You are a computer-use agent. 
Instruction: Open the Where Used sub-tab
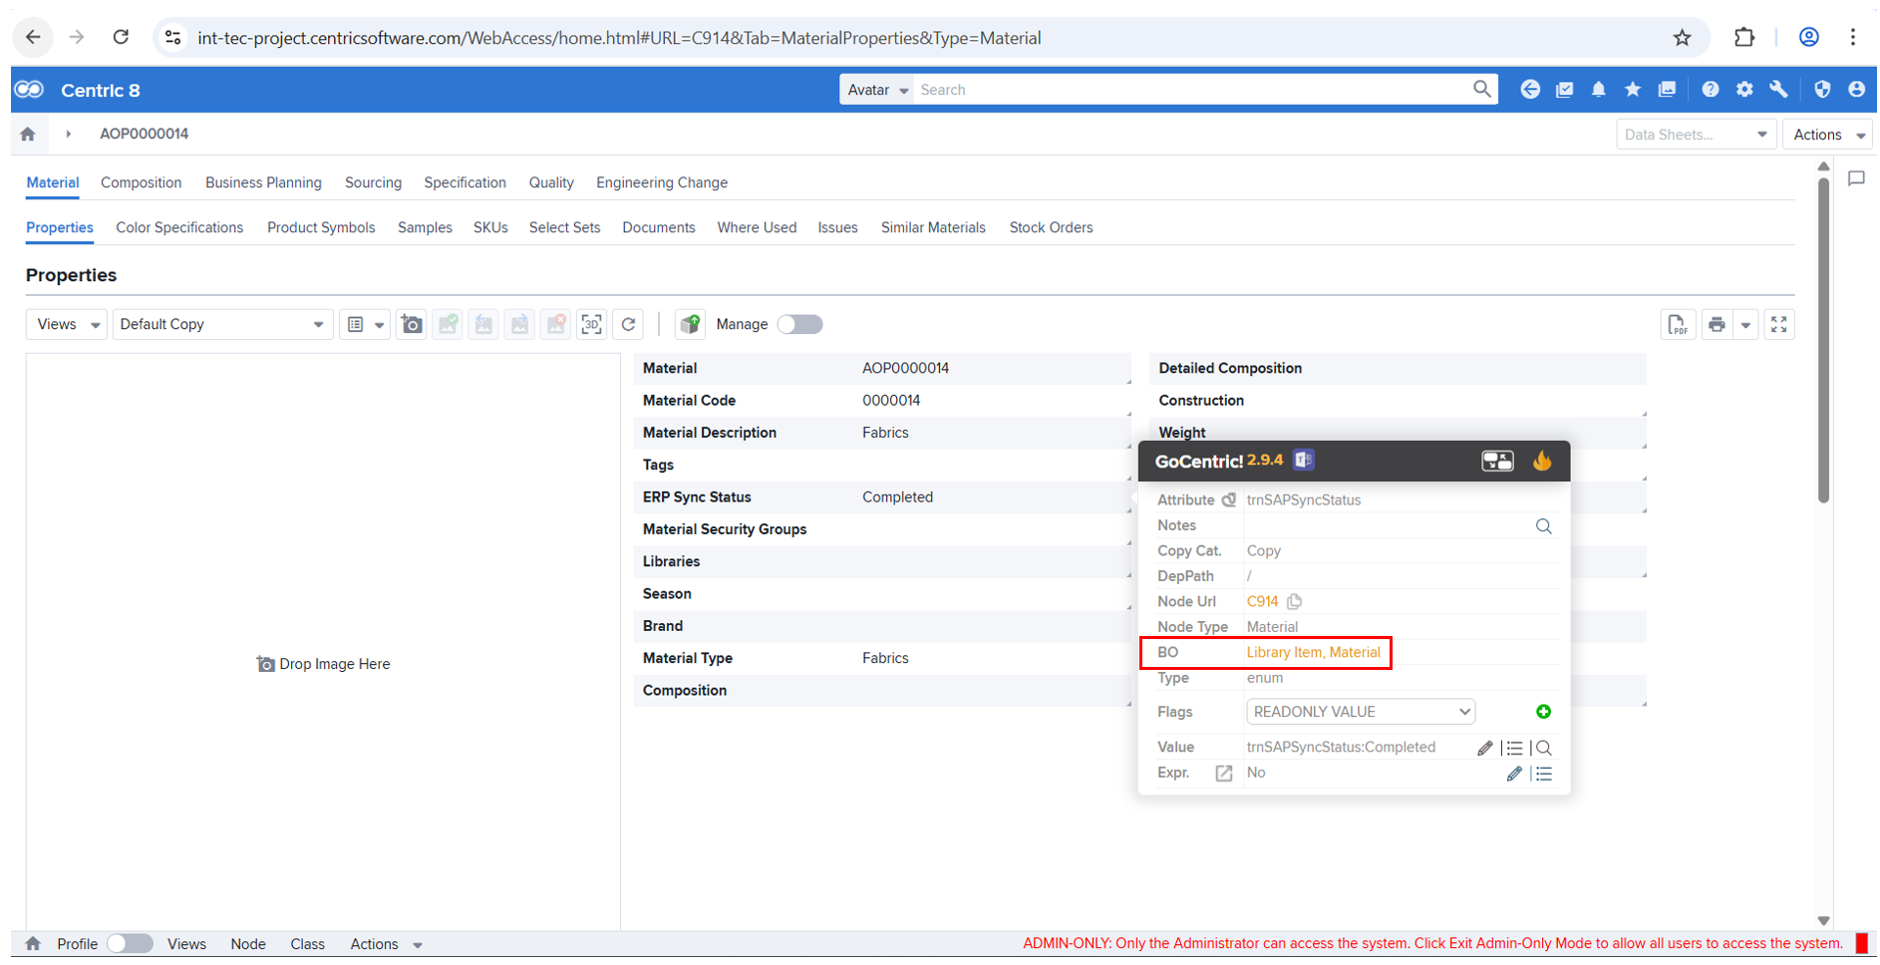[757, 227]
